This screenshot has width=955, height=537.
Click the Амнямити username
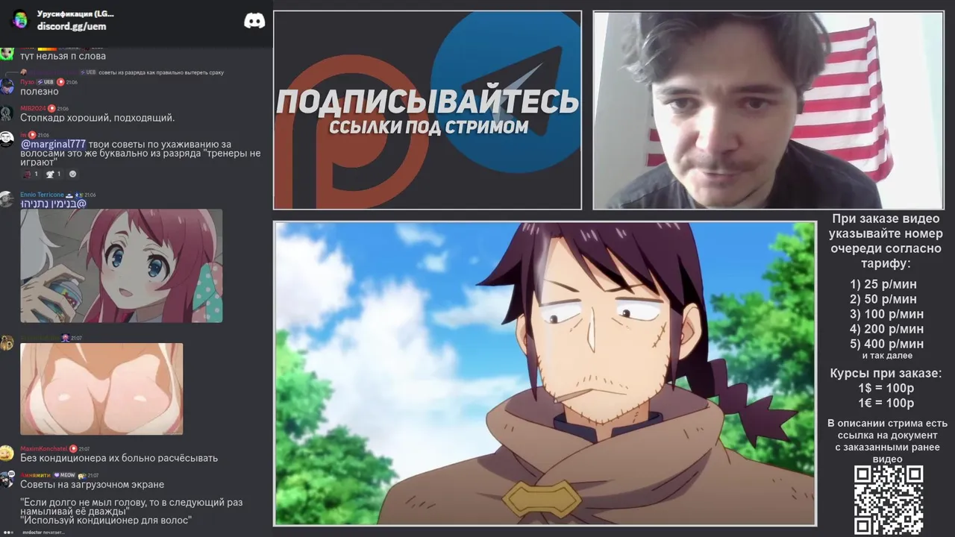[x=34, y=475]
